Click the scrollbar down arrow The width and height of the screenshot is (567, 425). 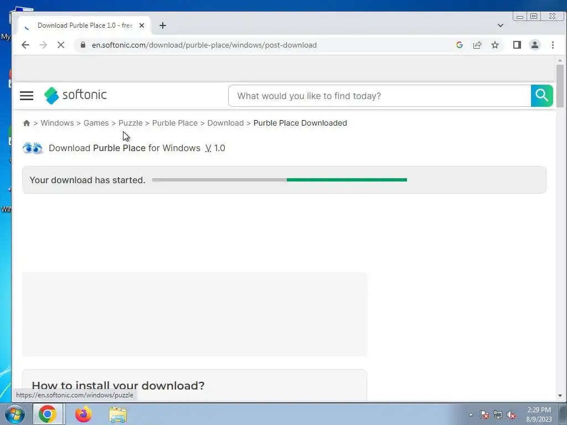(560, 396)
